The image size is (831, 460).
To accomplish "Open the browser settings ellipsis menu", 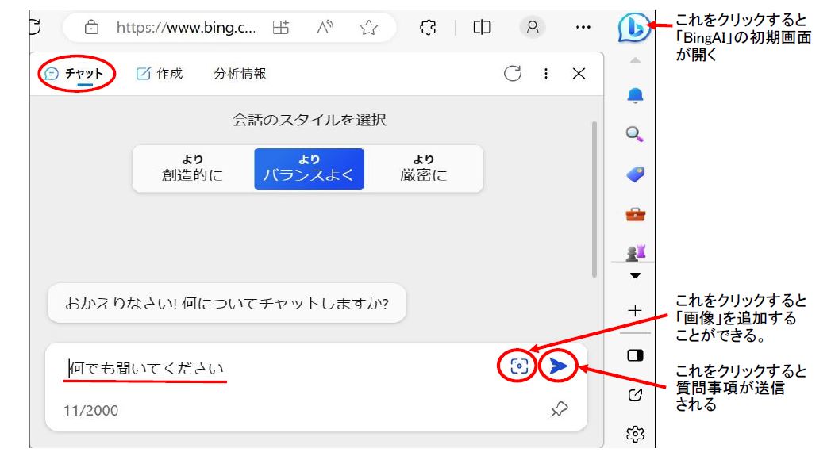I will 583,28.
